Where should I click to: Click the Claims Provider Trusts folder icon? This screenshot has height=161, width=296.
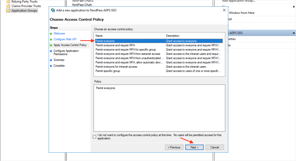(x=8, y=6)
